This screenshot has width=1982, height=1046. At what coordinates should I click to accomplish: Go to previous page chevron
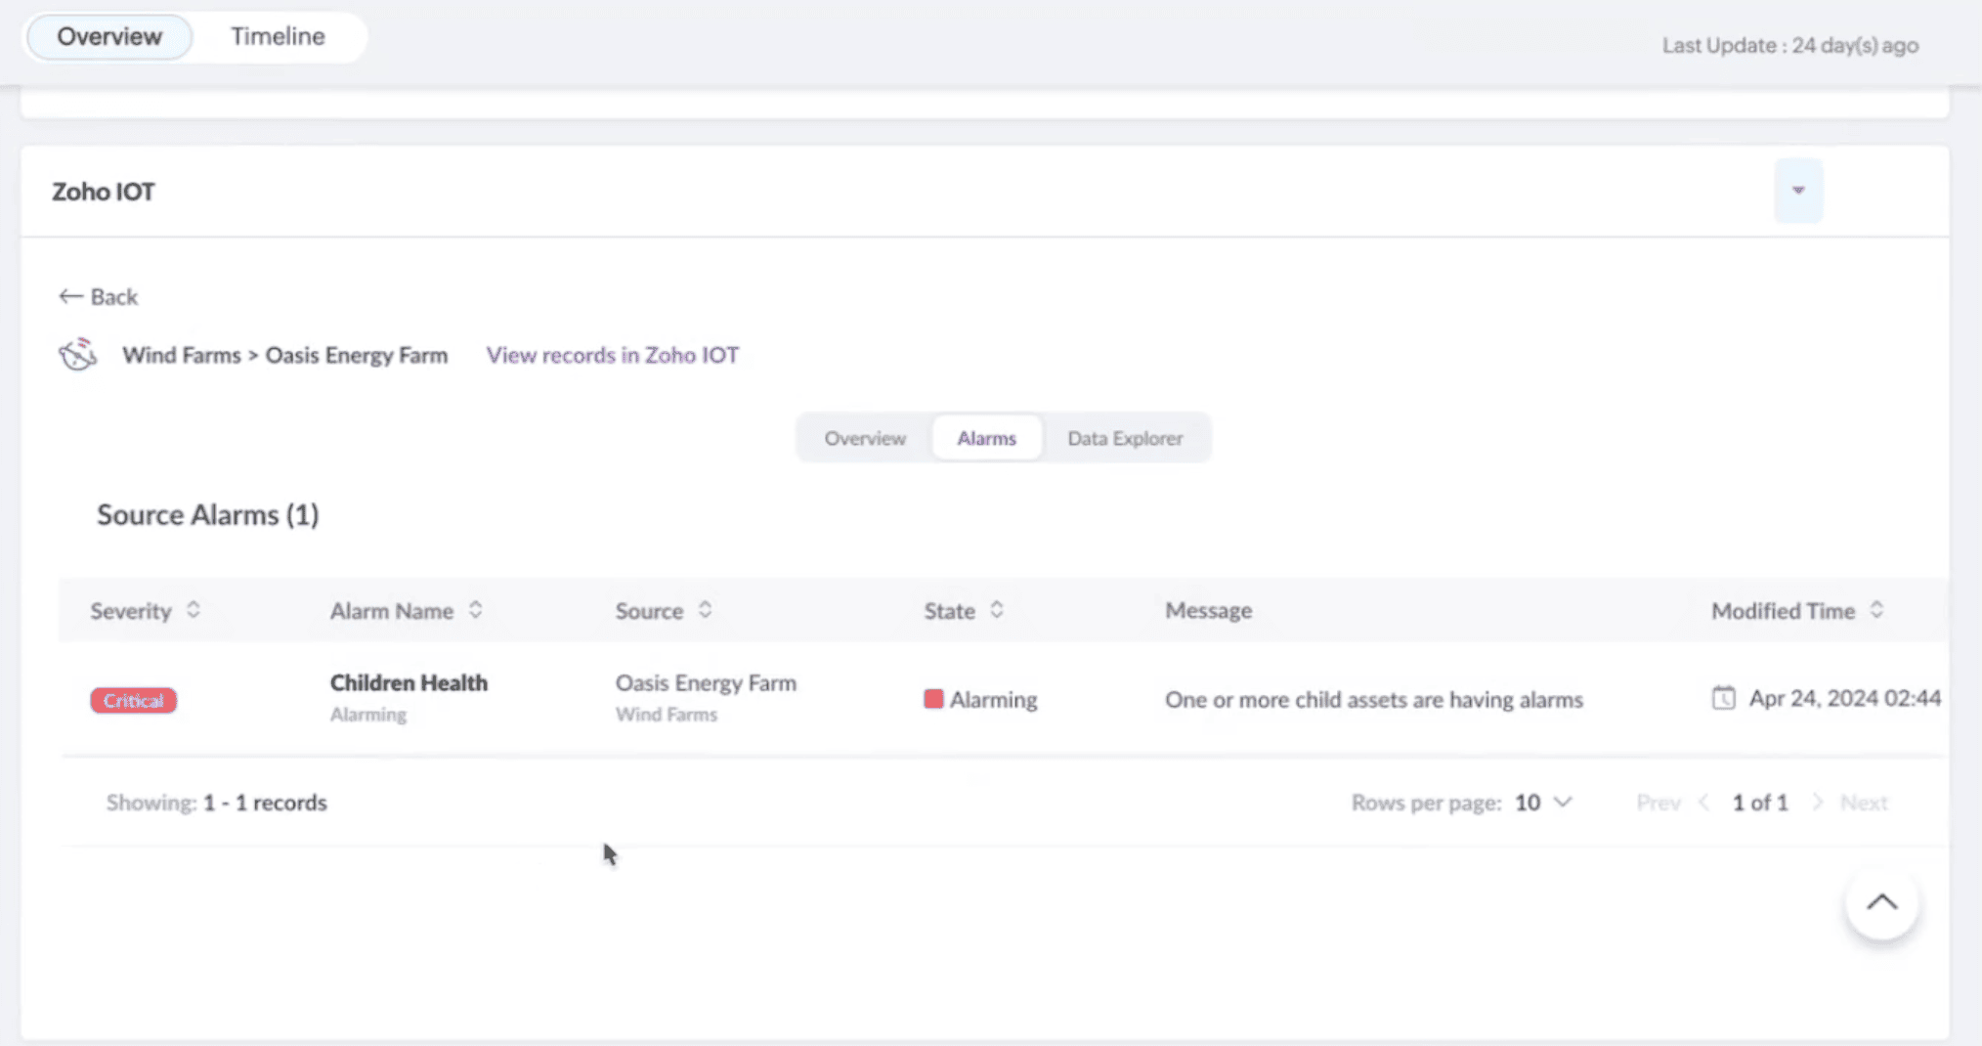coord(1703,803)
